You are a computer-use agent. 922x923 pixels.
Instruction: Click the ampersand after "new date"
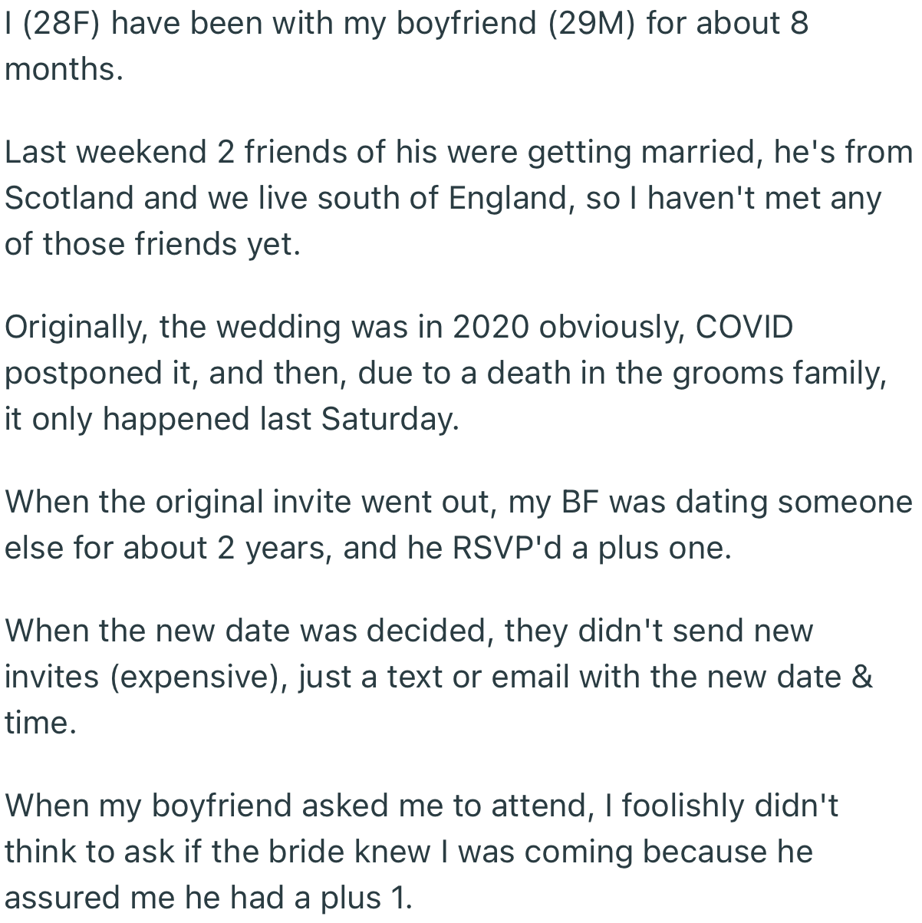point(861,677)
